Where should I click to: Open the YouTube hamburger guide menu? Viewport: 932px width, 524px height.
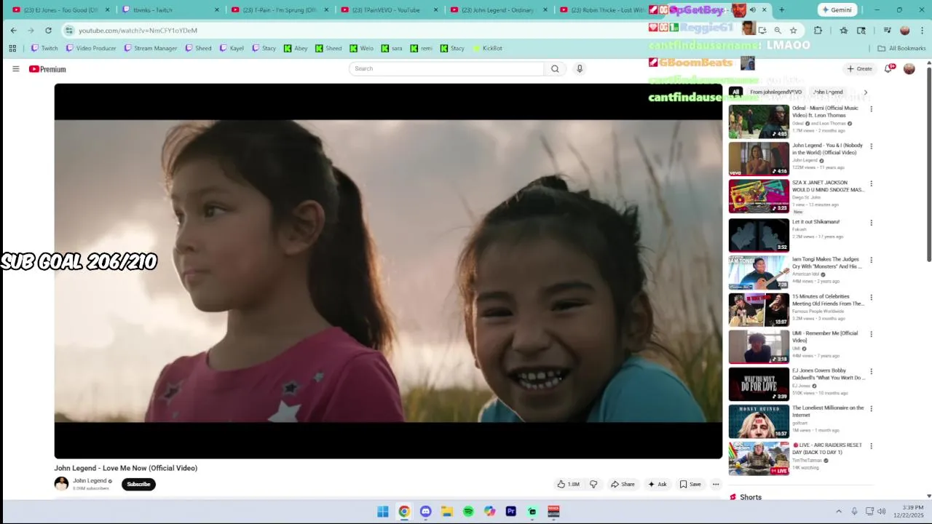pyautogui.click(x=15, y=68)
